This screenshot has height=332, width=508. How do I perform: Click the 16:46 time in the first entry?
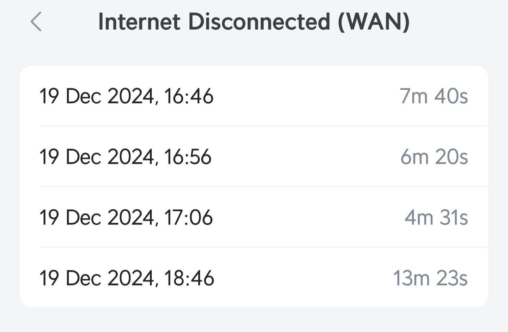pyautogui.click(x=189, y=96)
